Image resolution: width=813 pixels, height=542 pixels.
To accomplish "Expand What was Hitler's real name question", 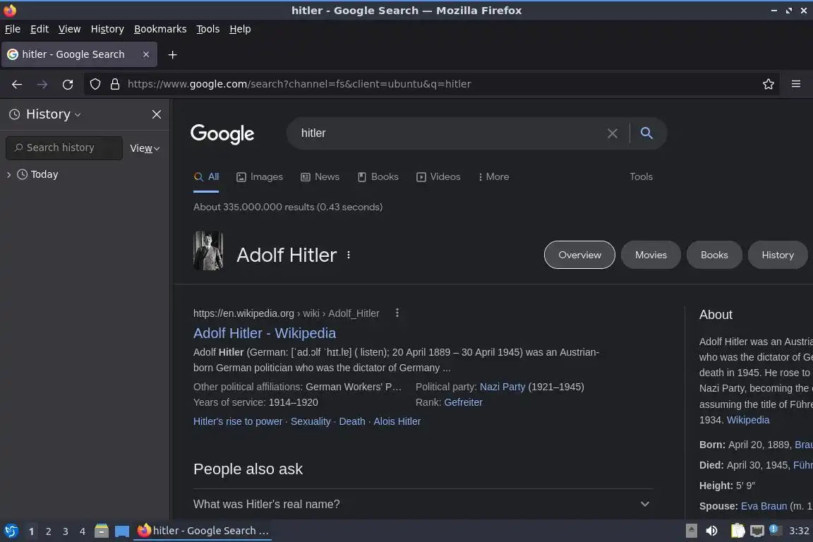I will tap(423, 504).
